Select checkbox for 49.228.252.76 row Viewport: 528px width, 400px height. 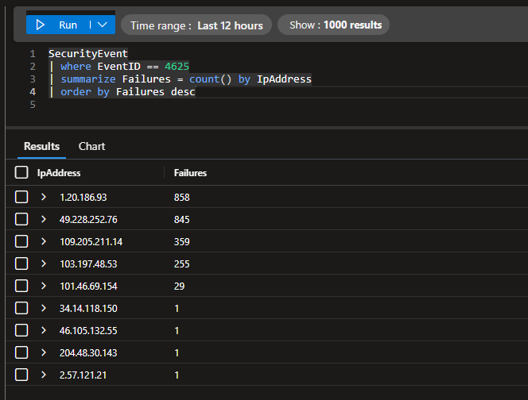coord(21,219)
